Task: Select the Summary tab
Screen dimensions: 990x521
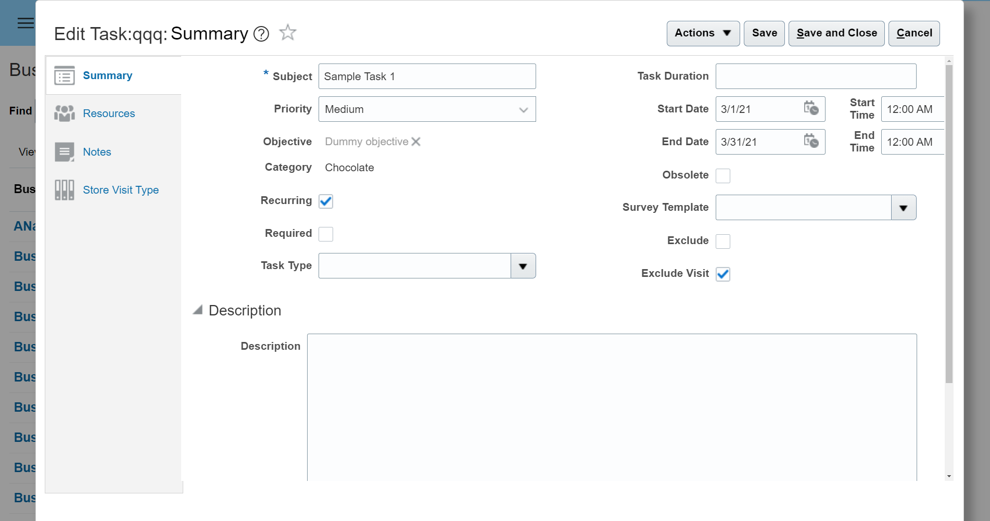Action: click(107, 75)
